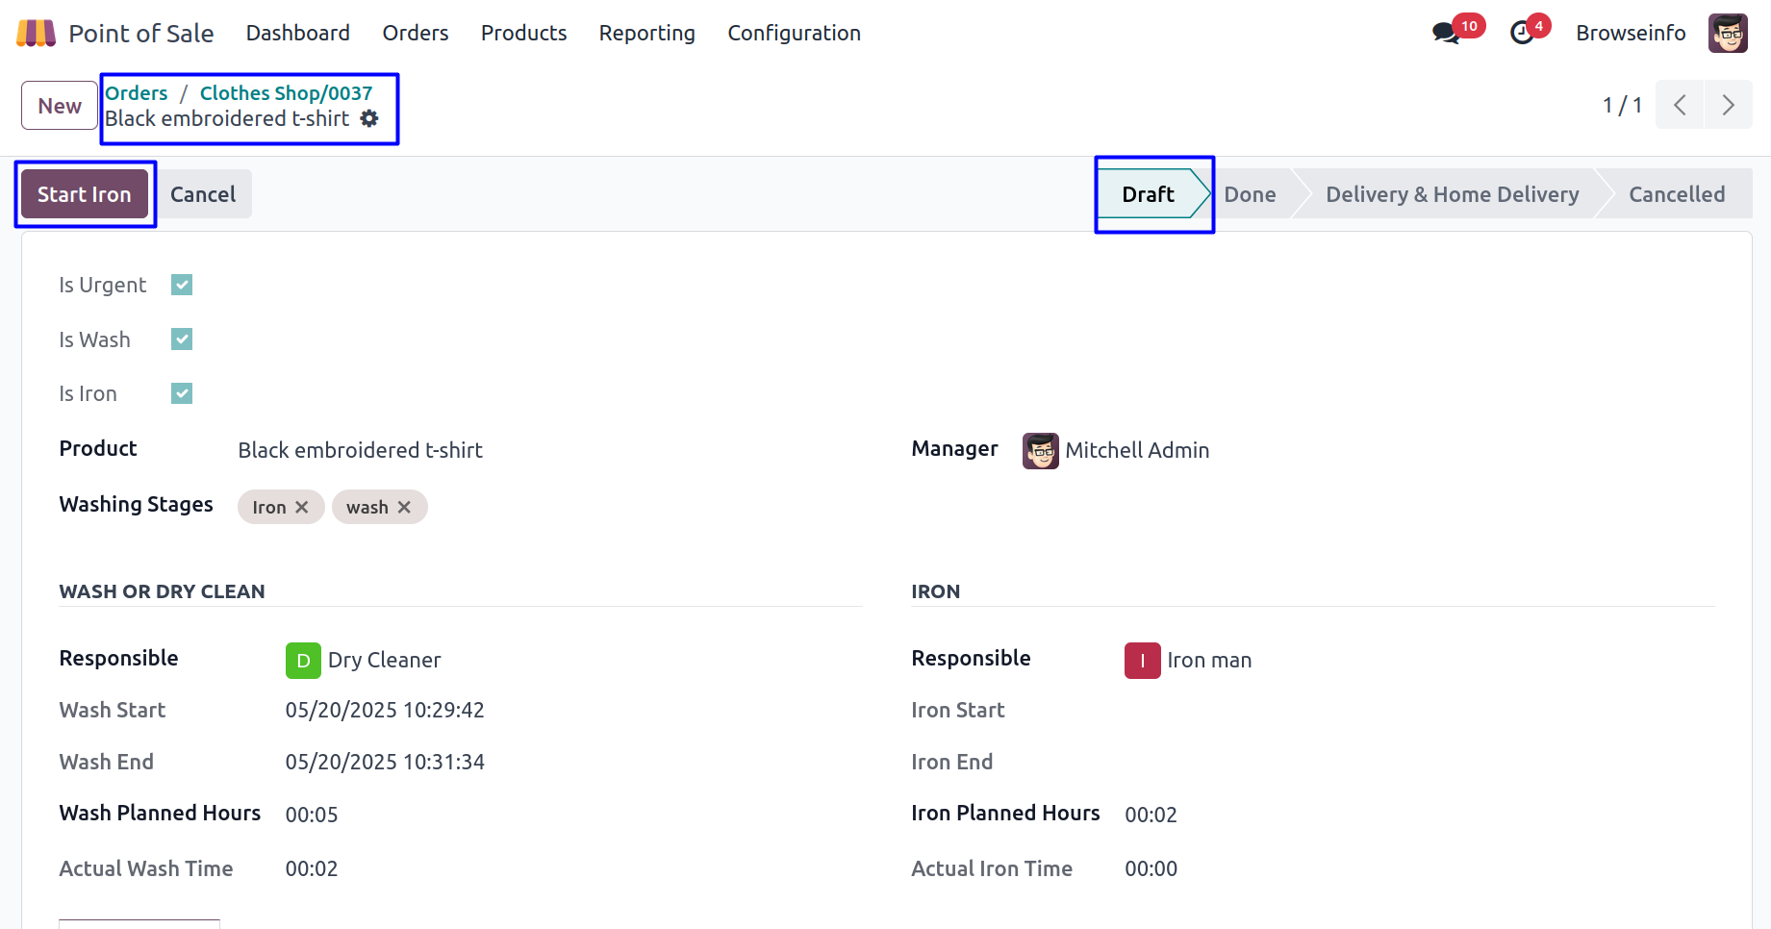Toggle the Is Wash checkbox
Viewport: 1771px width, 929px height.
(182, 339)
